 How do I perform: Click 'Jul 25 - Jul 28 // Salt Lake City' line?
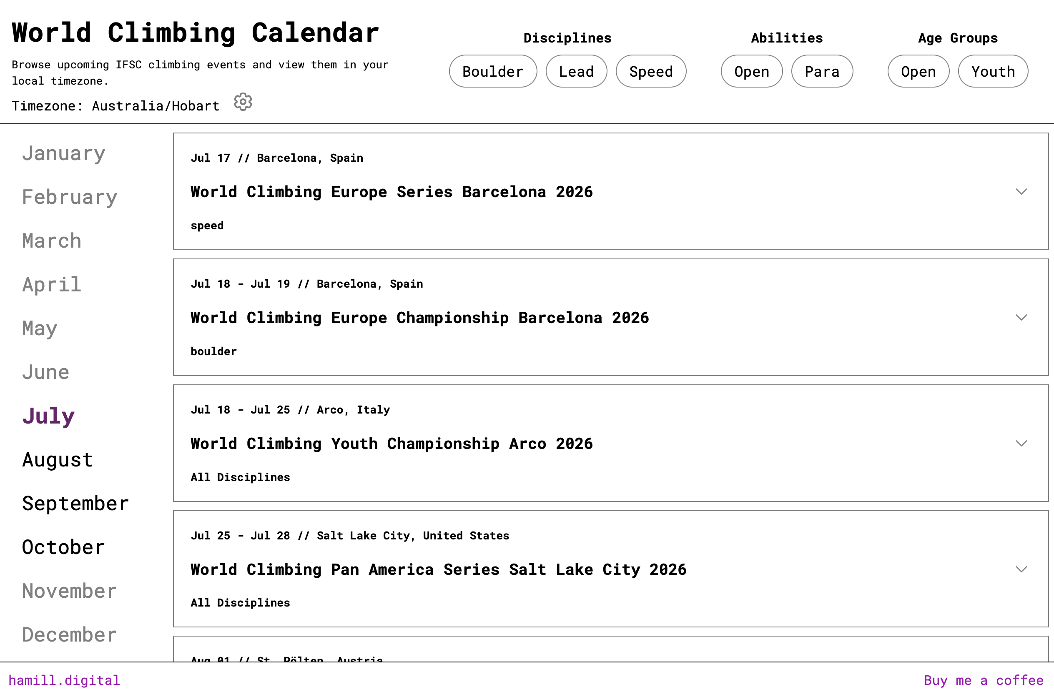[x=350, y=535]
